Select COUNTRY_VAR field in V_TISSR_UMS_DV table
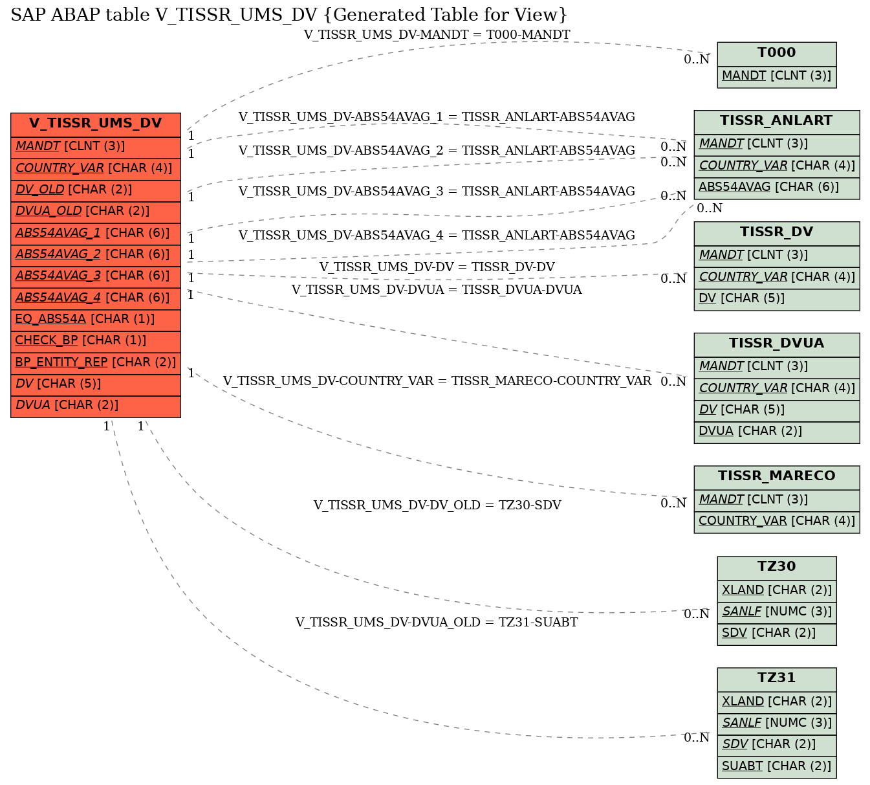The width and height of the screenshot is (870, 785). point(96,169)
